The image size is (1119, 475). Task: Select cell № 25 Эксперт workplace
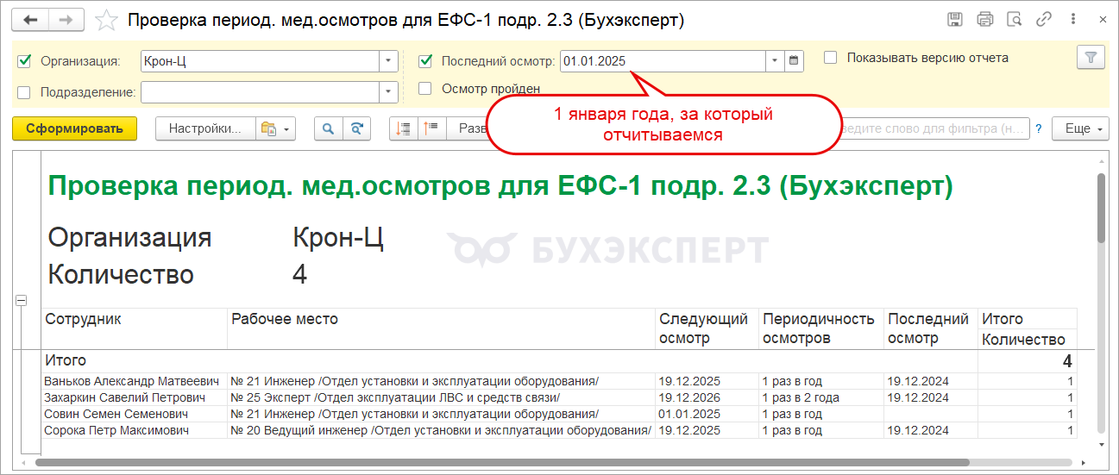pyautogui.click(x=441, y=397)
